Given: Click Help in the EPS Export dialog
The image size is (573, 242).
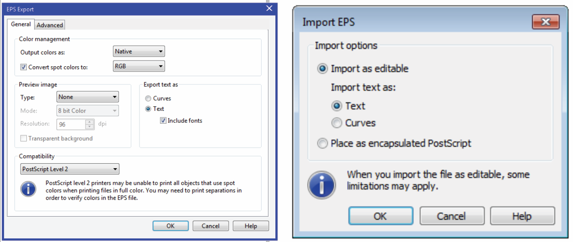Looking at the screenshot, I should (x=251, y=226).
